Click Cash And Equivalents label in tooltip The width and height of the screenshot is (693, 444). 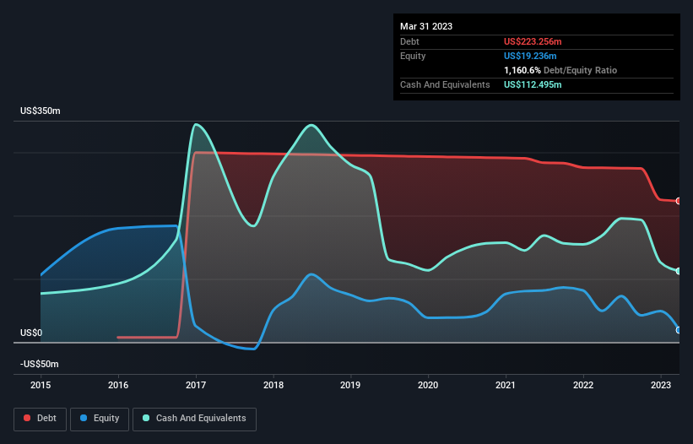click(445, 84)
